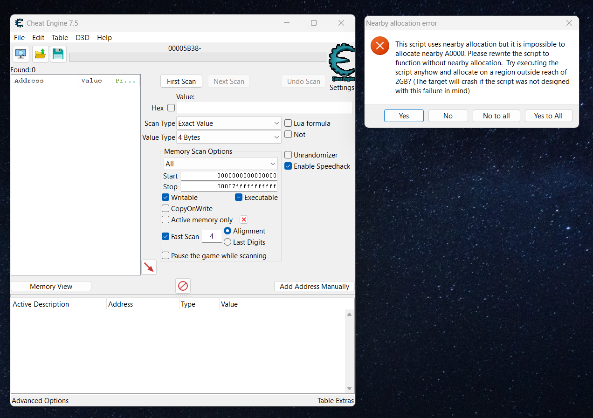Open Table Extras
This screenshot has width=593, height=418.
336,400
